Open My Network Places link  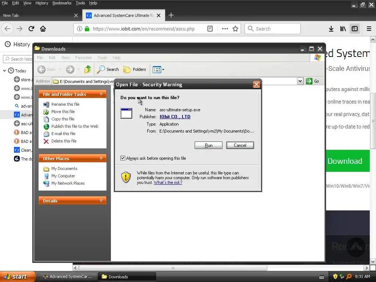[x=68, y=184]
